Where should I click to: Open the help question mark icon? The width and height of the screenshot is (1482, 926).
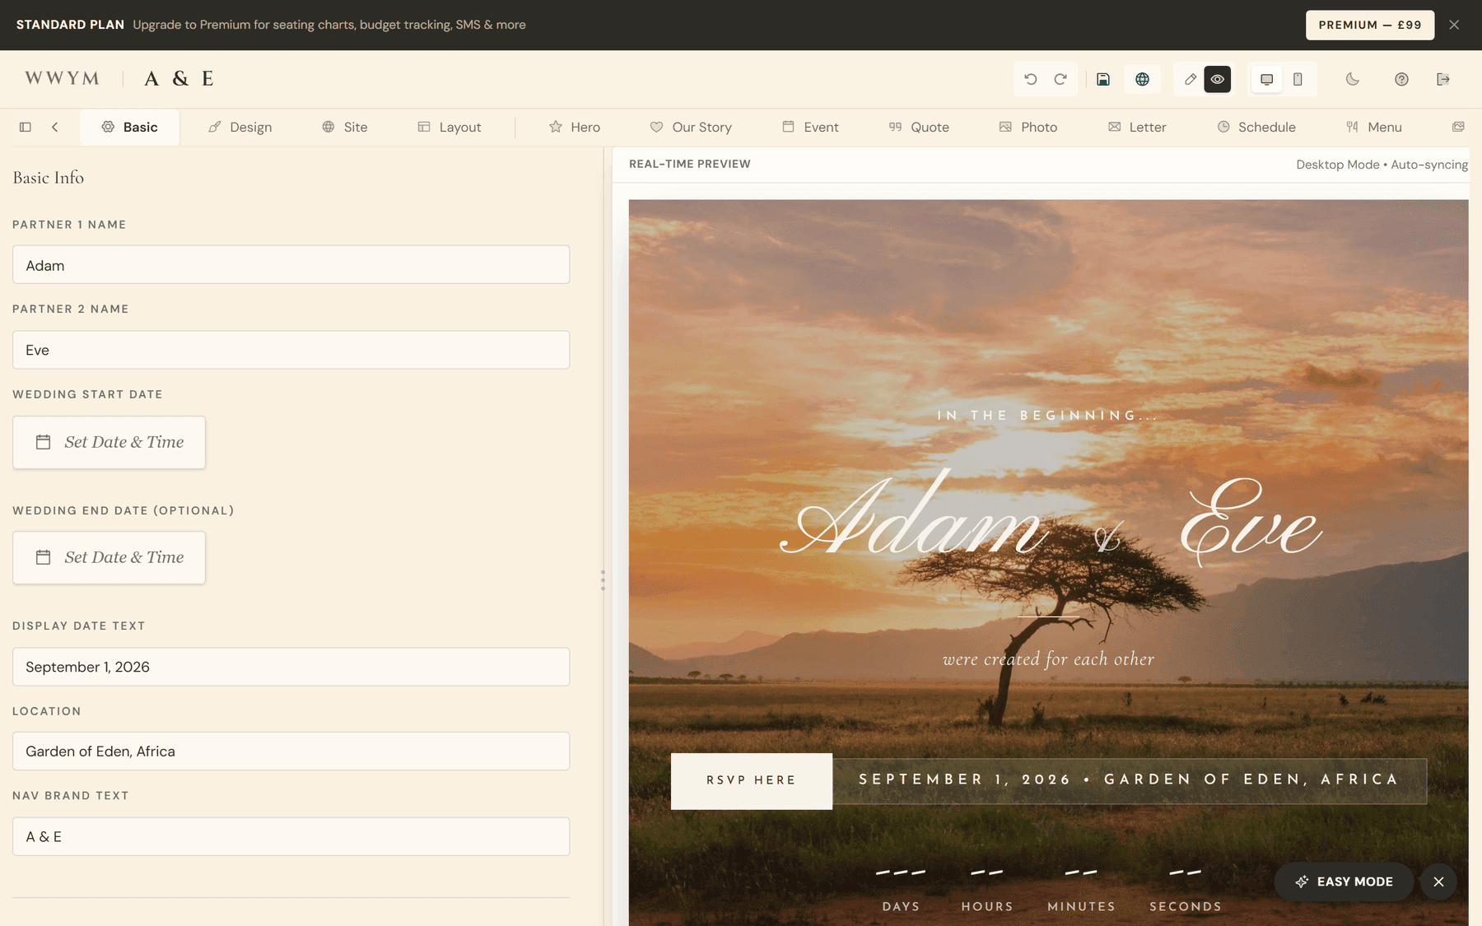pyautogui.click(x=1401, y=79)
